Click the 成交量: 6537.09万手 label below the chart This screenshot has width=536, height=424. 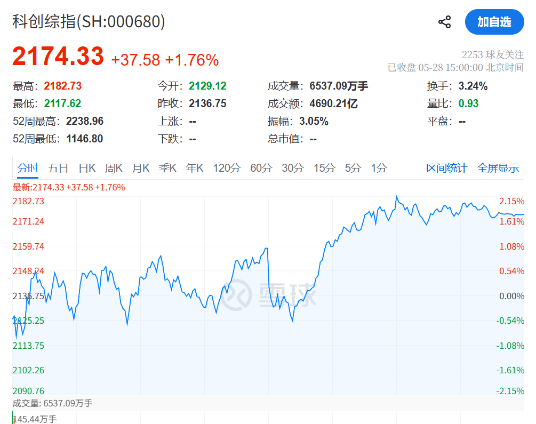[52, 404]
